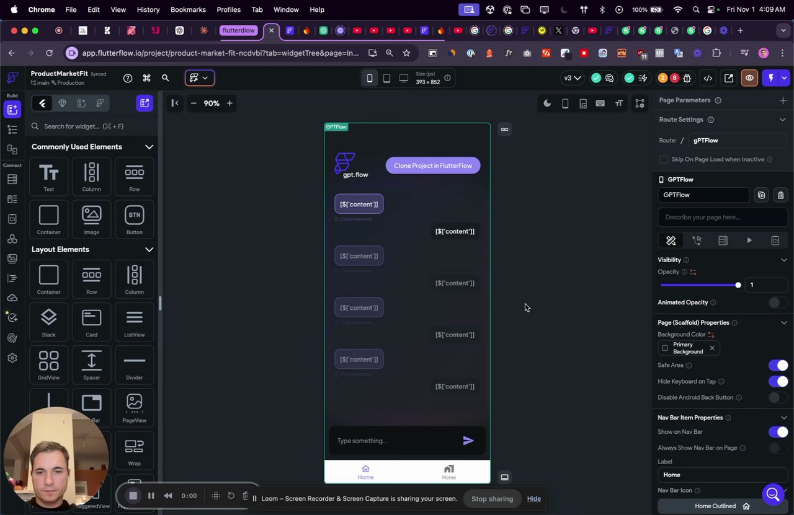Open the v3 version dropdown
This screenshot has height=515, width=794.
[572, 78]
